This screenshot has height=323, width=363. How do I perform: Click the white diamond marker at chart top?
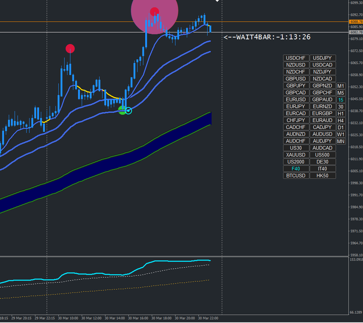pos(217,1)
